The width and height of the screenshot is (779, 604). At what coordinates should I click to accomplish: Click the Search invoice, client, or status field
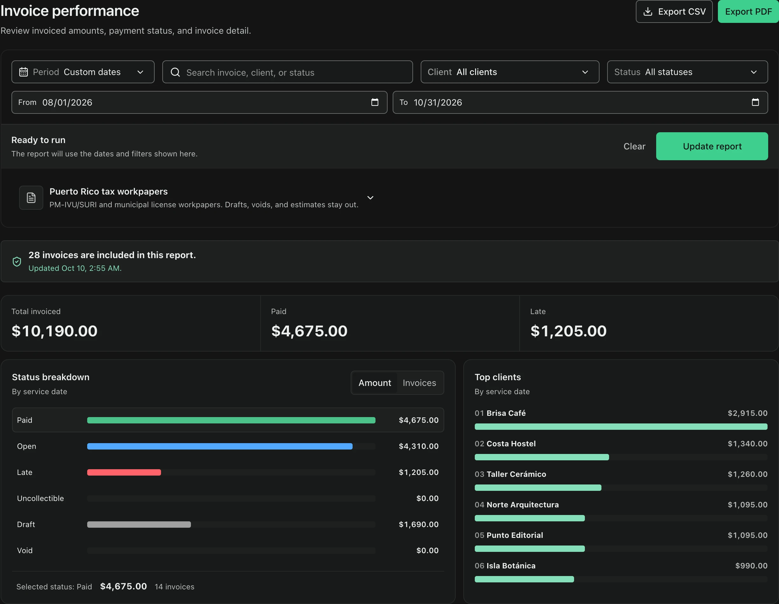coord(287,72)
